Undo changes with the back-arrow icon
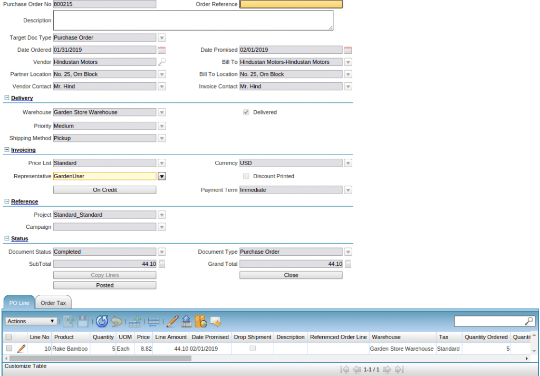The height and width of the screenshot is (376, 540). click(x=117, y=321)
